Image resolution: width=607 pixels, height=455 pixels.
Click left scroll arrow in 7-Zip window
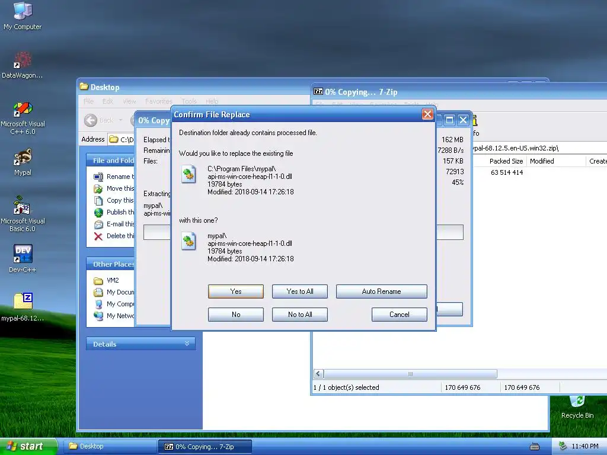tap(318, 374)
